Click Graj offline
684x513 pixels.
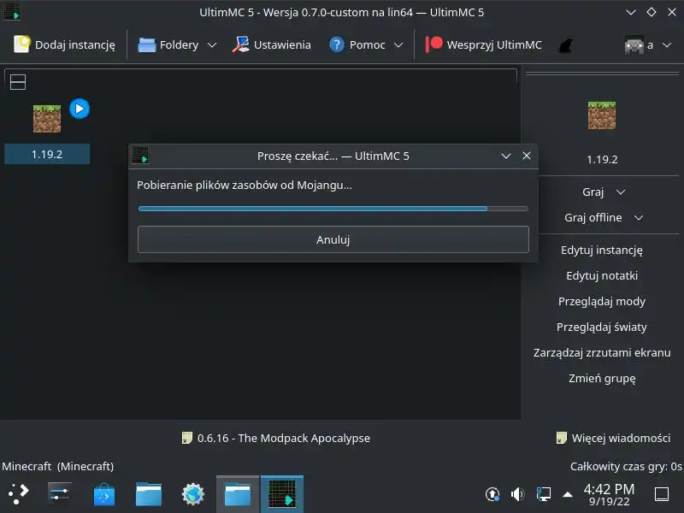pos(593,217)
